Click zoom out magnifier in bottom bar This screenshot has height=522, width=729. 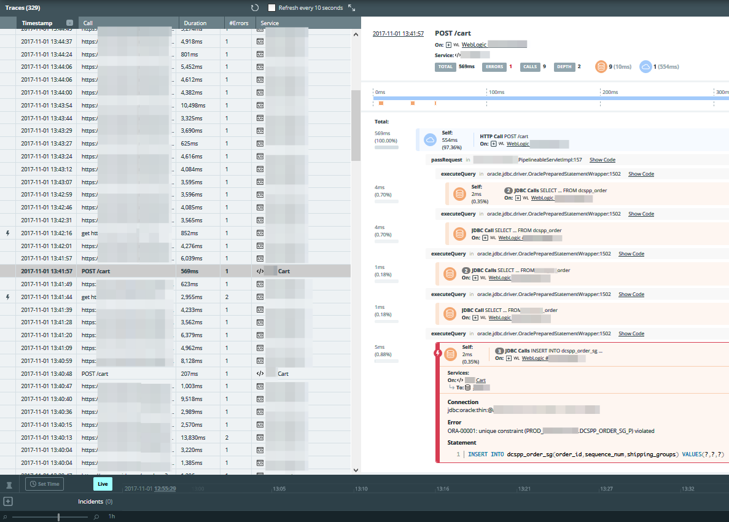[5, 517]
